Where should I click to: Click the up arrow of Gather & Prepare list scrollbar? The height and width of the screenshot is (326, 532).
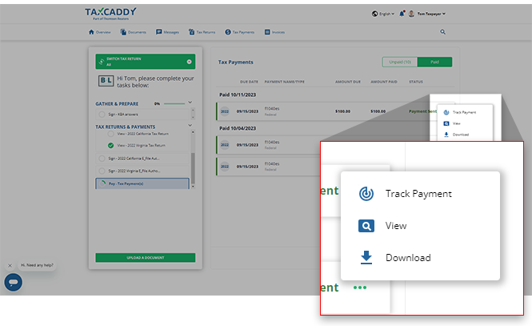193,110
